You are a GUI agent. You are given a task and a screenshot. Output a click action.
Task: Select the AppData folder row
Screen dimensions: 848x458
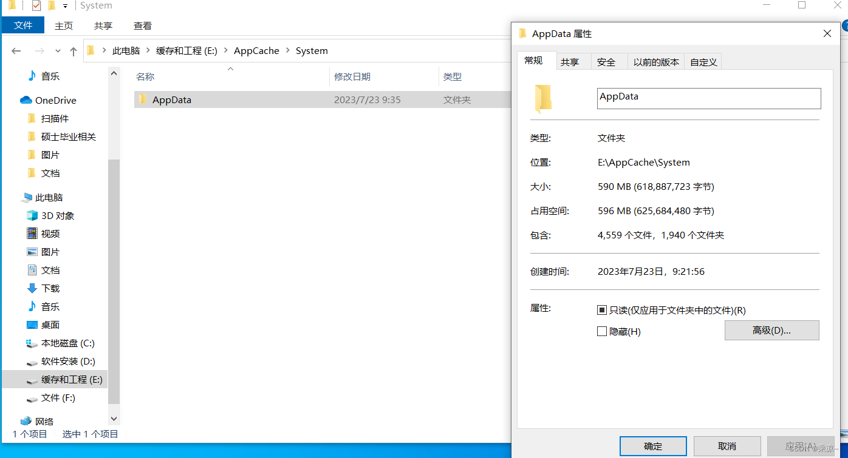(x=323, y=99)
